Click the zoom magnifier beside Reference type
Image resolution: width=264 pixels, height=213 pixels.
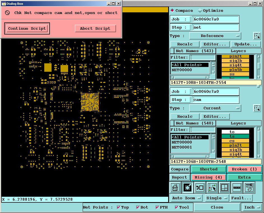[x=257, y=36]
